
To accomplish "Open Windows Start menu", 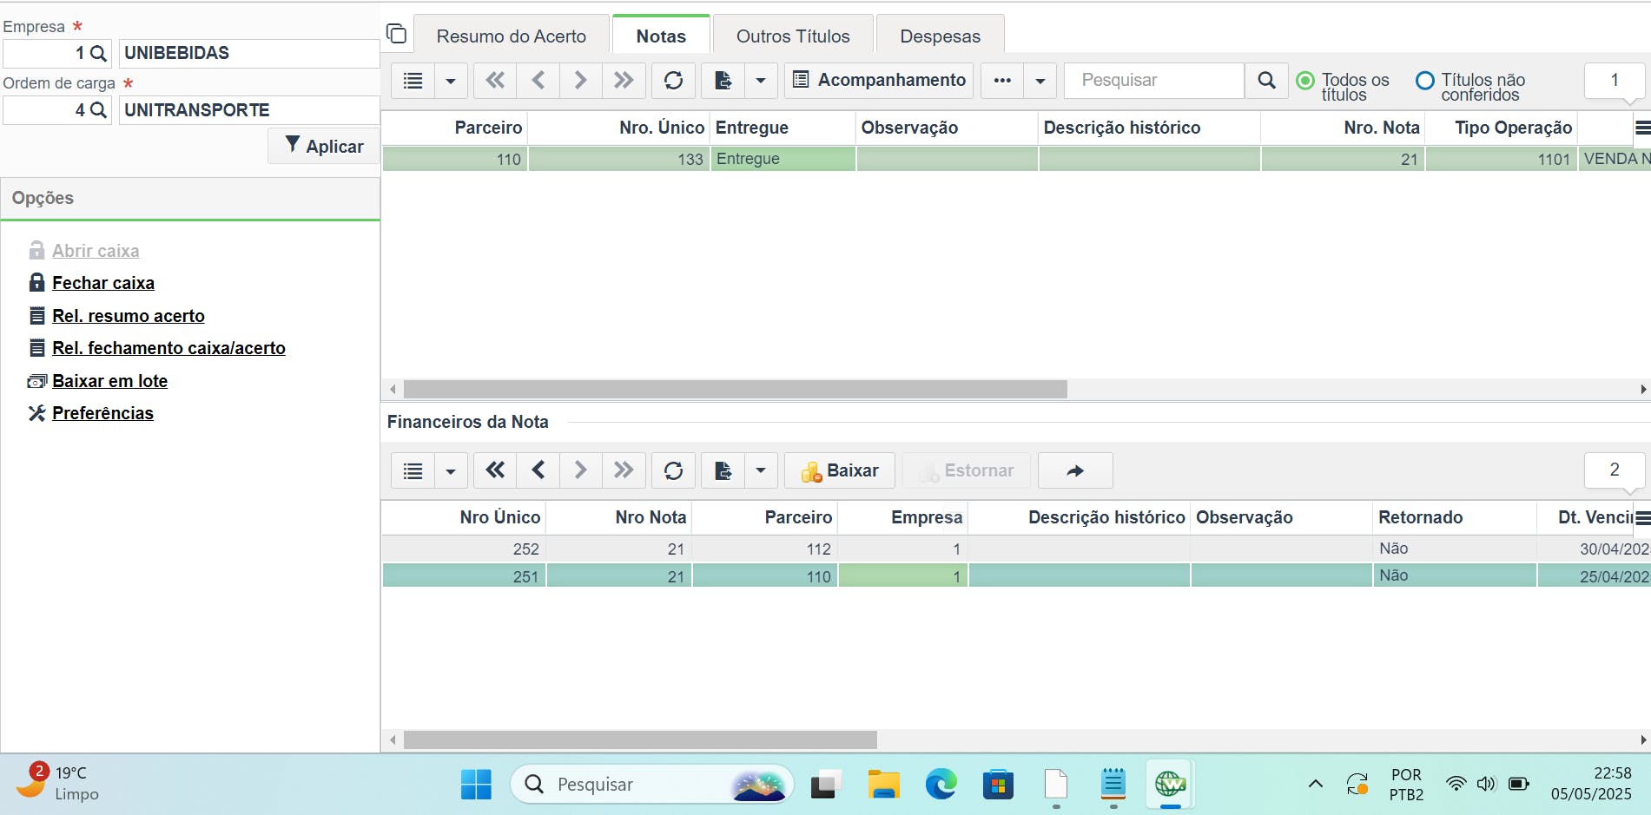I will click(476, 785).
